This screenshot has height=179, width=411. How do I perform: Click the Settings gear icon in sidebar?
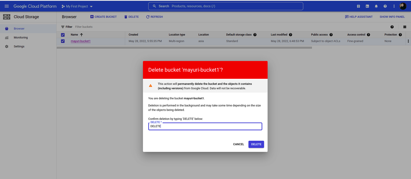(6, 47)
